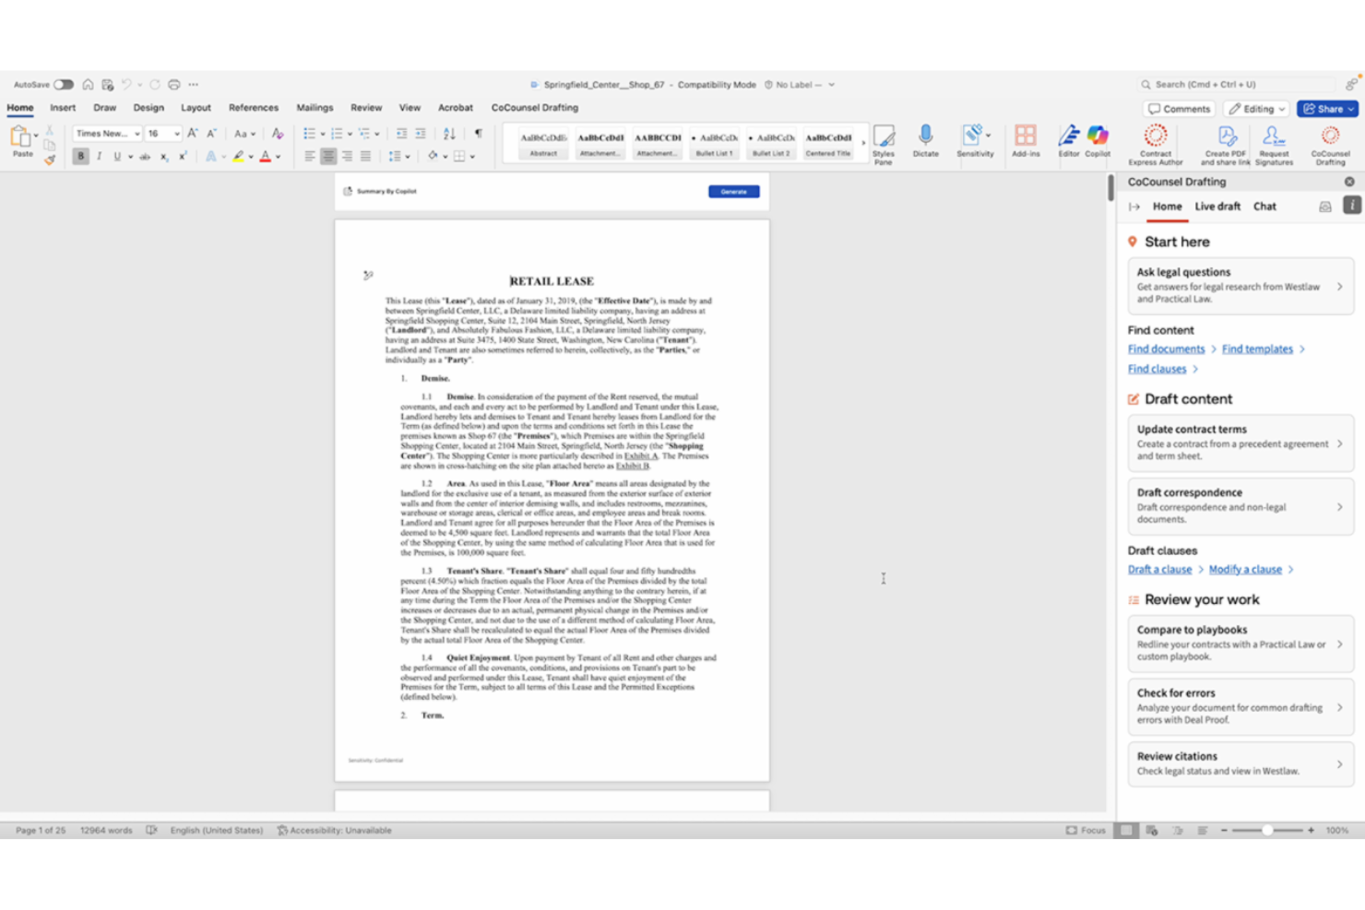Click the Home icon in title bar
The height and width of the screenshot is (910, 1365).
[x=88, y=85]
